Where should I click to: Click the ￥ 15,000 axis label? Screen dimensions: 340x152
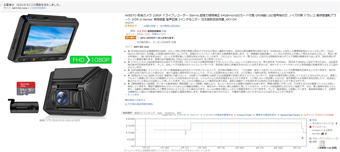point(130,125)
